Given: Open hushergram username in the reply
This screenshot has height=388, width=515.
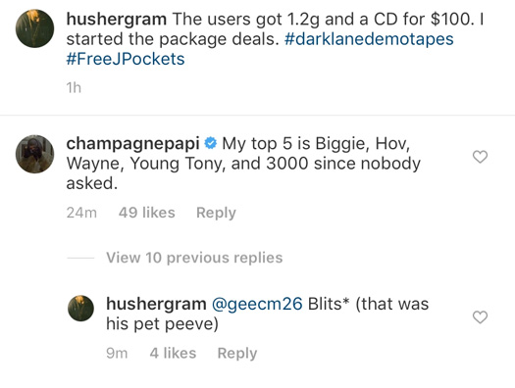Looking at the screenshot, I should click(x=156, y=304).
